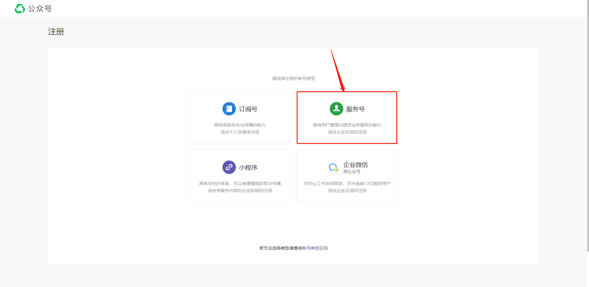
Task: Click the 注册 page heading
Action: (x=56, y=32)
